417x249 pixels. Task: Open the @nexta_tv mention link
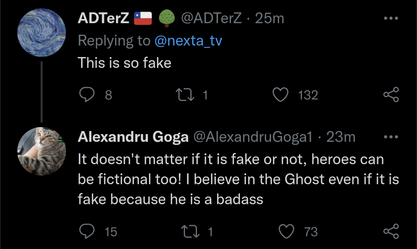(x=188, y=40)
